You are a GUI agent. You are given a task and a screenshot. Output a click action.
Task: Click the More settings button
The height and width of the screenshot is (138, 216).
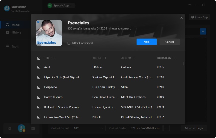click(194, 128)
